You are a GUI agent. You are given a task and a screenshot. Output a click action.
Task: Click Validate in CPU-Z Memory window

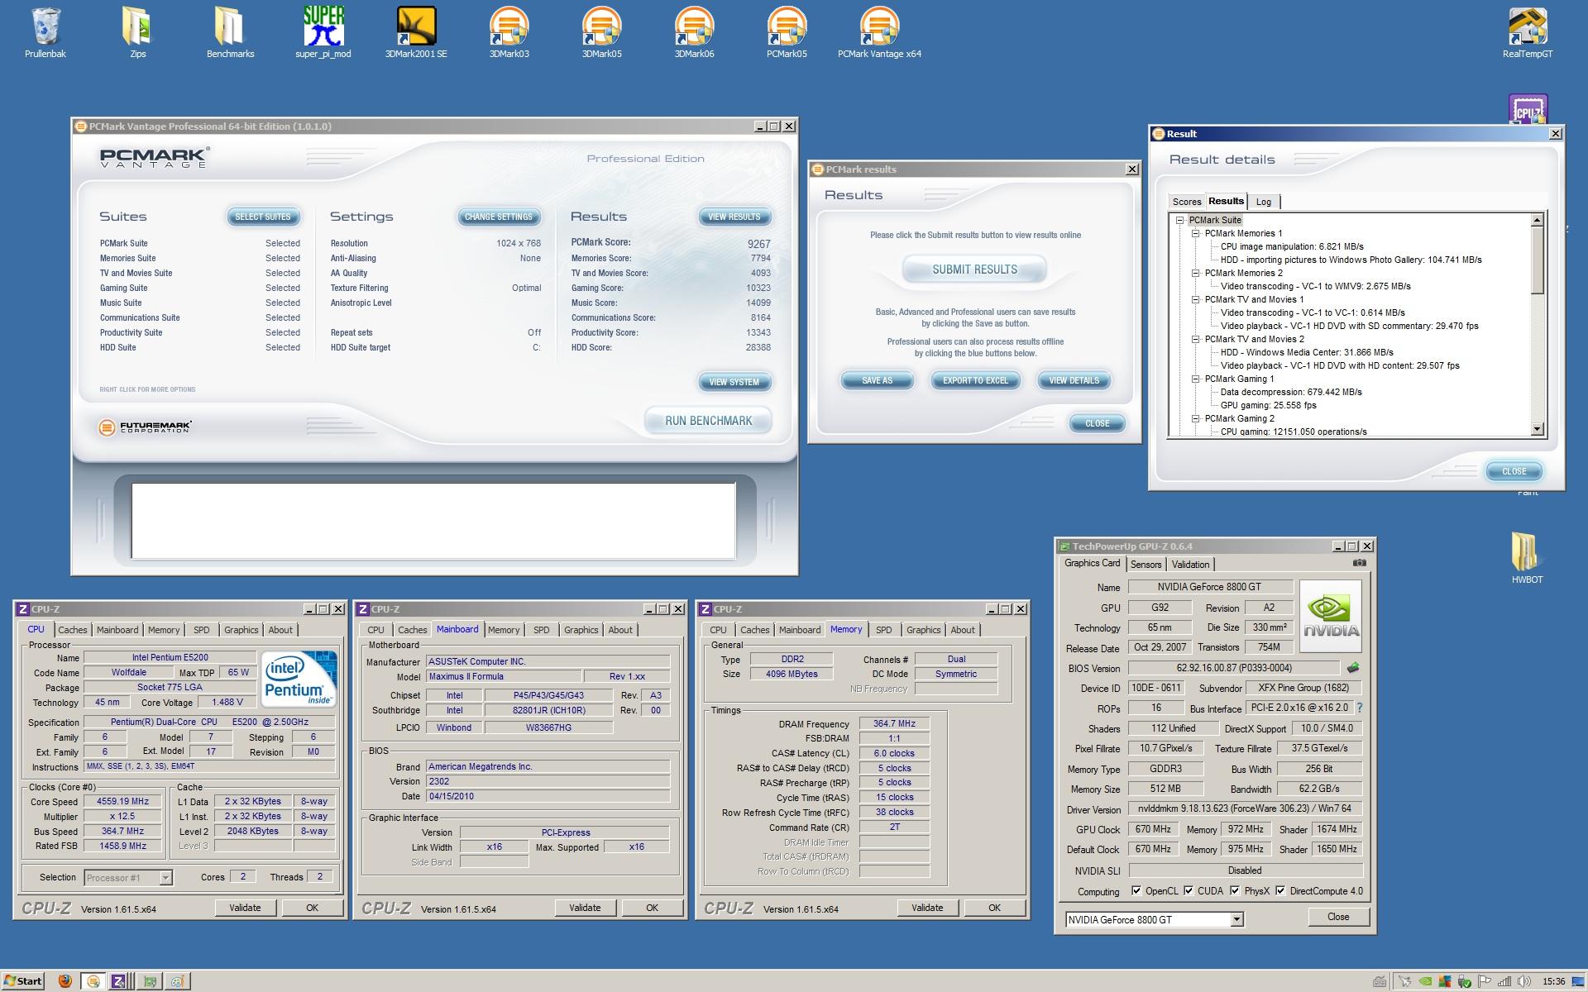(927, 908)
